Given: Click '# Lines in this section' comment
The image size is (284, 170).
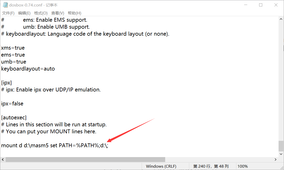Looking at the screenshot, I should pyautogui.click(x=54, y=125).
